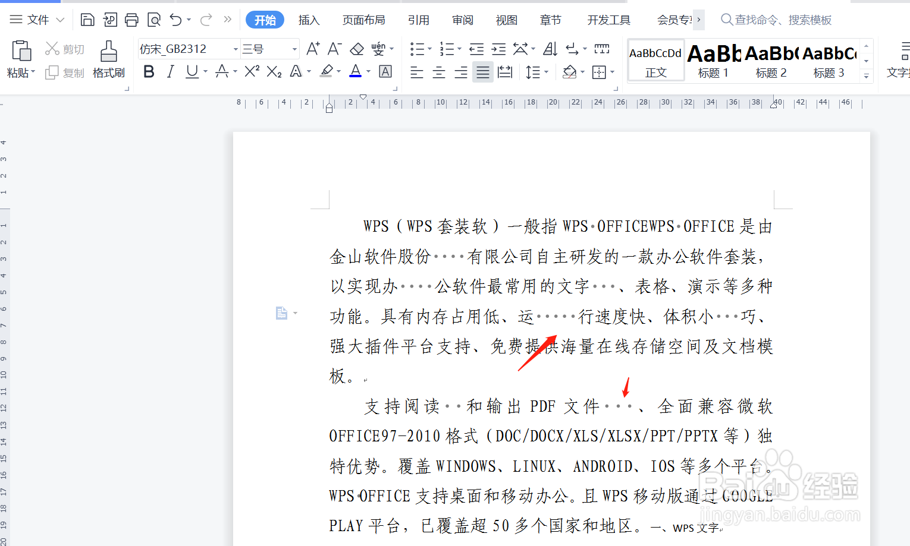Image resolution: width=910 pixels, height=546 pixels.
Task: Increase font size with A+ icon
Action: (x=313, y=49)
